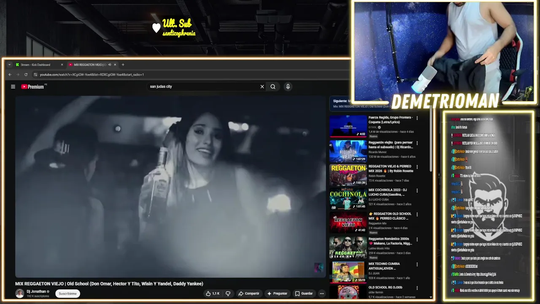The width and height of the screenshot is (540, 304).
Task: Open MIX COCHINOLA 2023 thumbnail
Action: (x=348, y=198)
